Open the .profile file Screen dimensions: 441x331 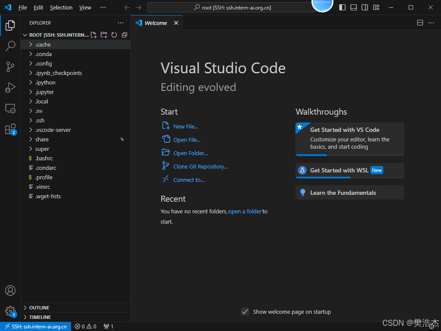click(x=75, y=177)
